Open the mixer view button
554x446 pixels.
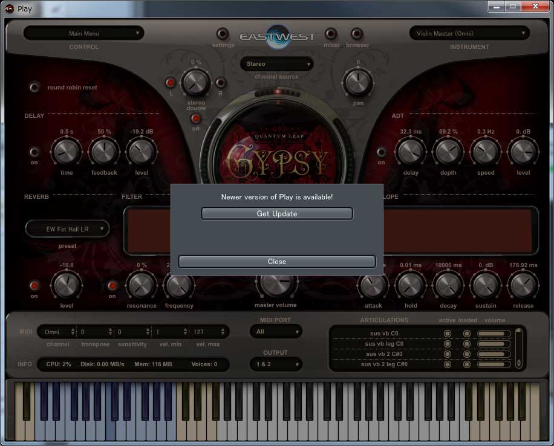(331, 34)
